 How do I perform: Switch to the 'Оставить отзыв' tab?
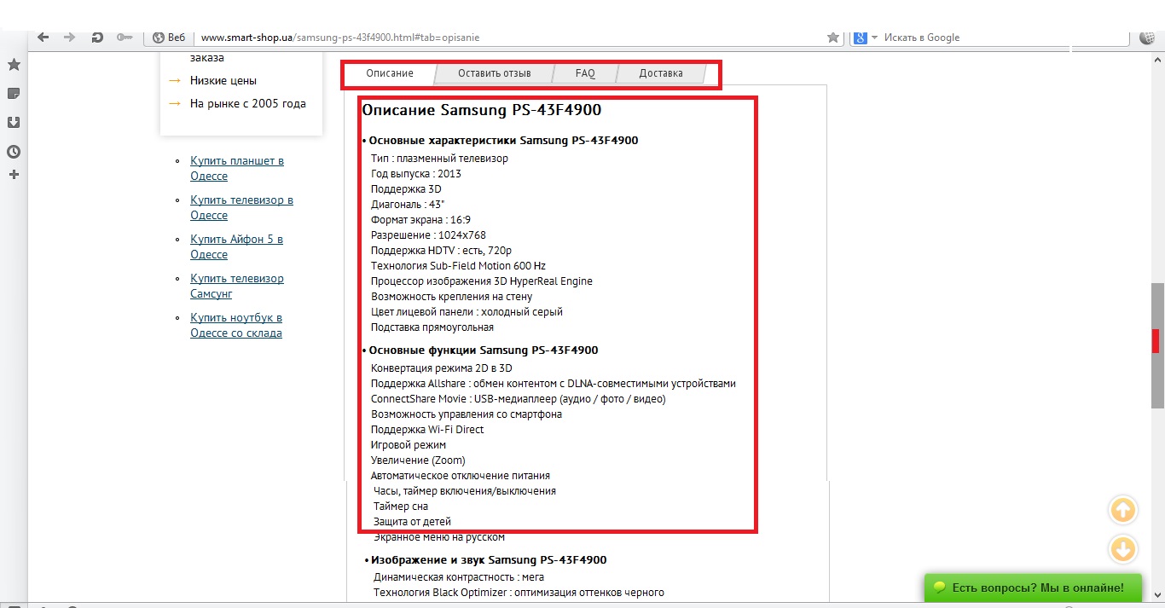[495, 73]
